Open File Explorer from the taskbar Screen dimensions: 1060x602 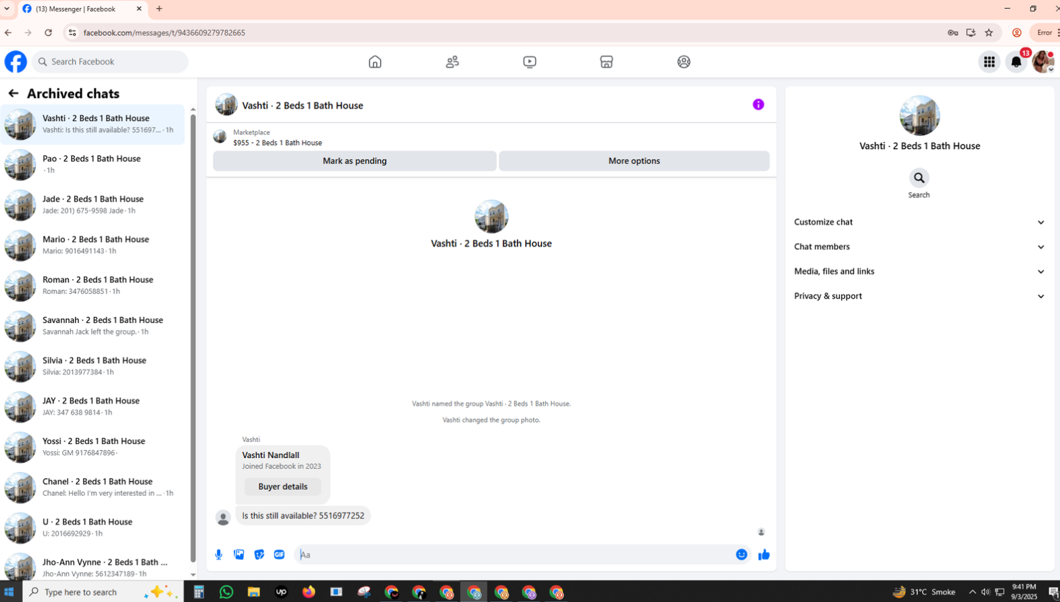254,592
